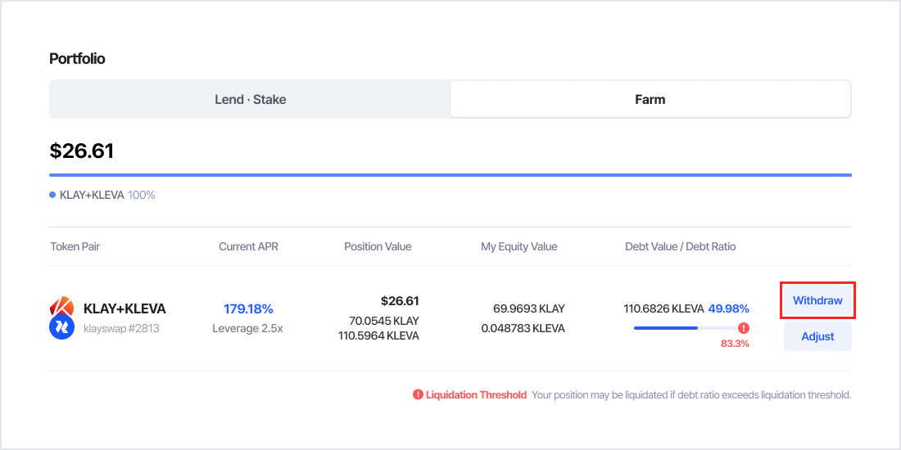Click the 179.18% current APR value
Screen dimensions: 901x450
pos(248,308)
